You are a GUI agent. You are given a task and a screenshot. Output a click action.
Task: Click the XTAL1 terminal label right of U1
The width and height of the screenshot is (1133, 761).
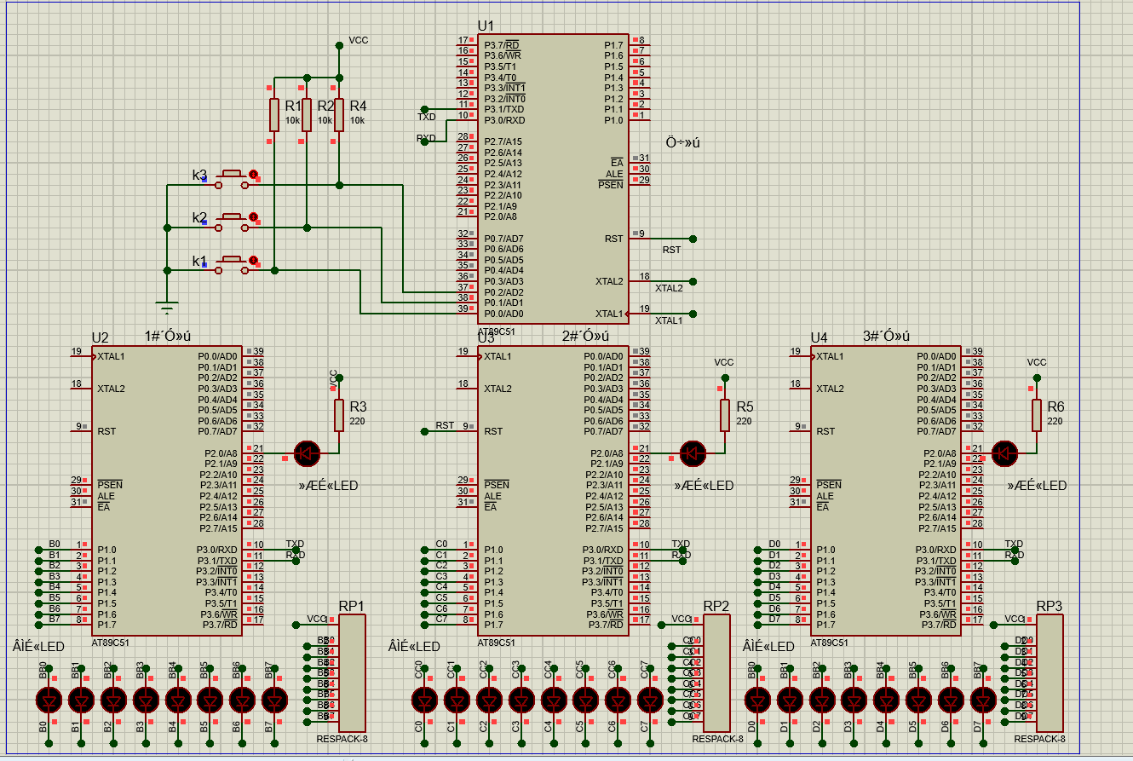(669, 320)
